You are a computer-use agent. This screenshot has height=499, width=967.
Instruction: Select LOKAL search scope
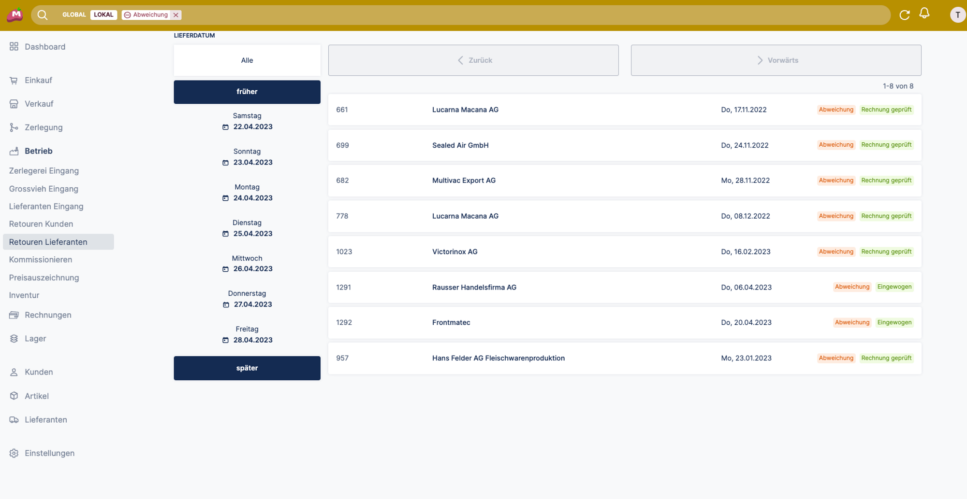click(x=103, y=15)
